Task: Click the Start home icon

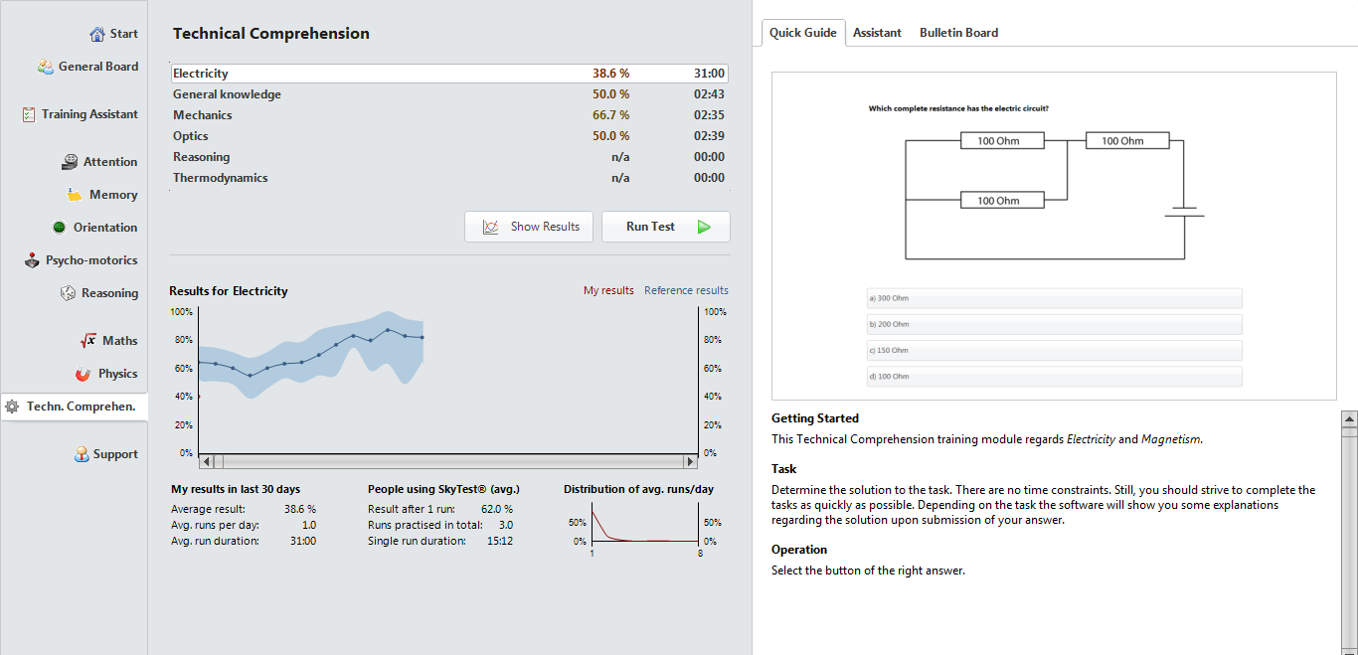Action: pyautogui.click(x=96, y=34)
